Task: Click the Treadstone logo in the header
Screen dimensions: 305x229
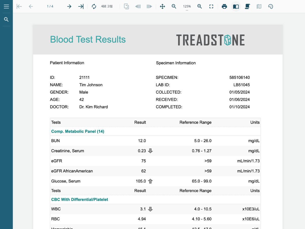Action: pos(210,40)
